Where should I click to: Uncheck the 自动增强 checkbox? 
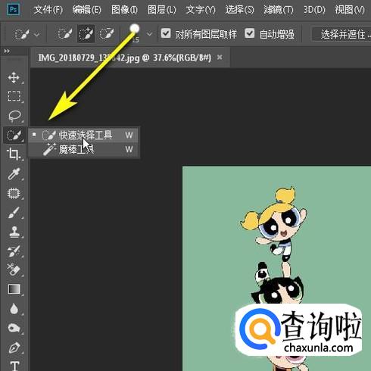click(x=250, y=33)
